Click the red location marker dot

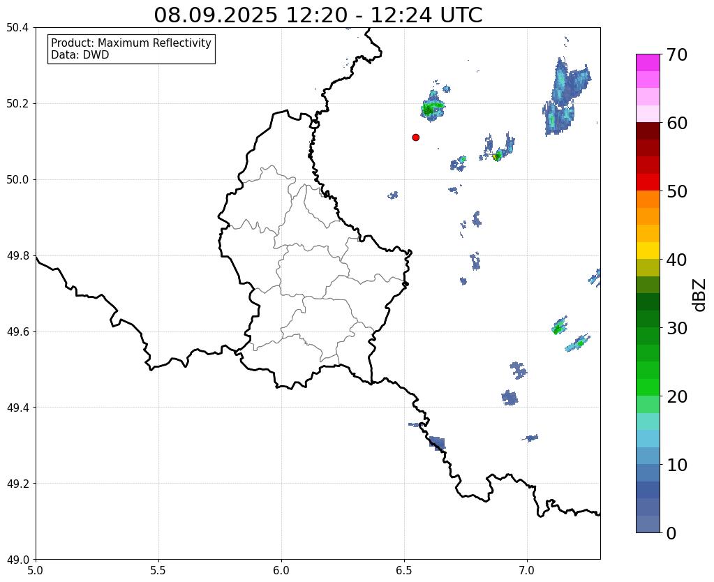[415, 137]
